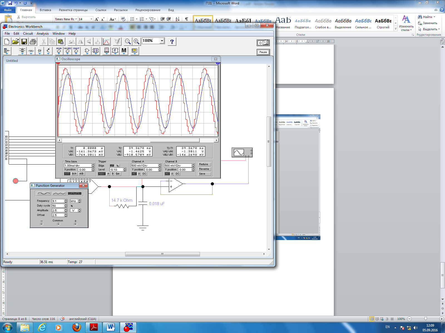Open the Circuit menu

pyautogui.click(x=28, y=34)
